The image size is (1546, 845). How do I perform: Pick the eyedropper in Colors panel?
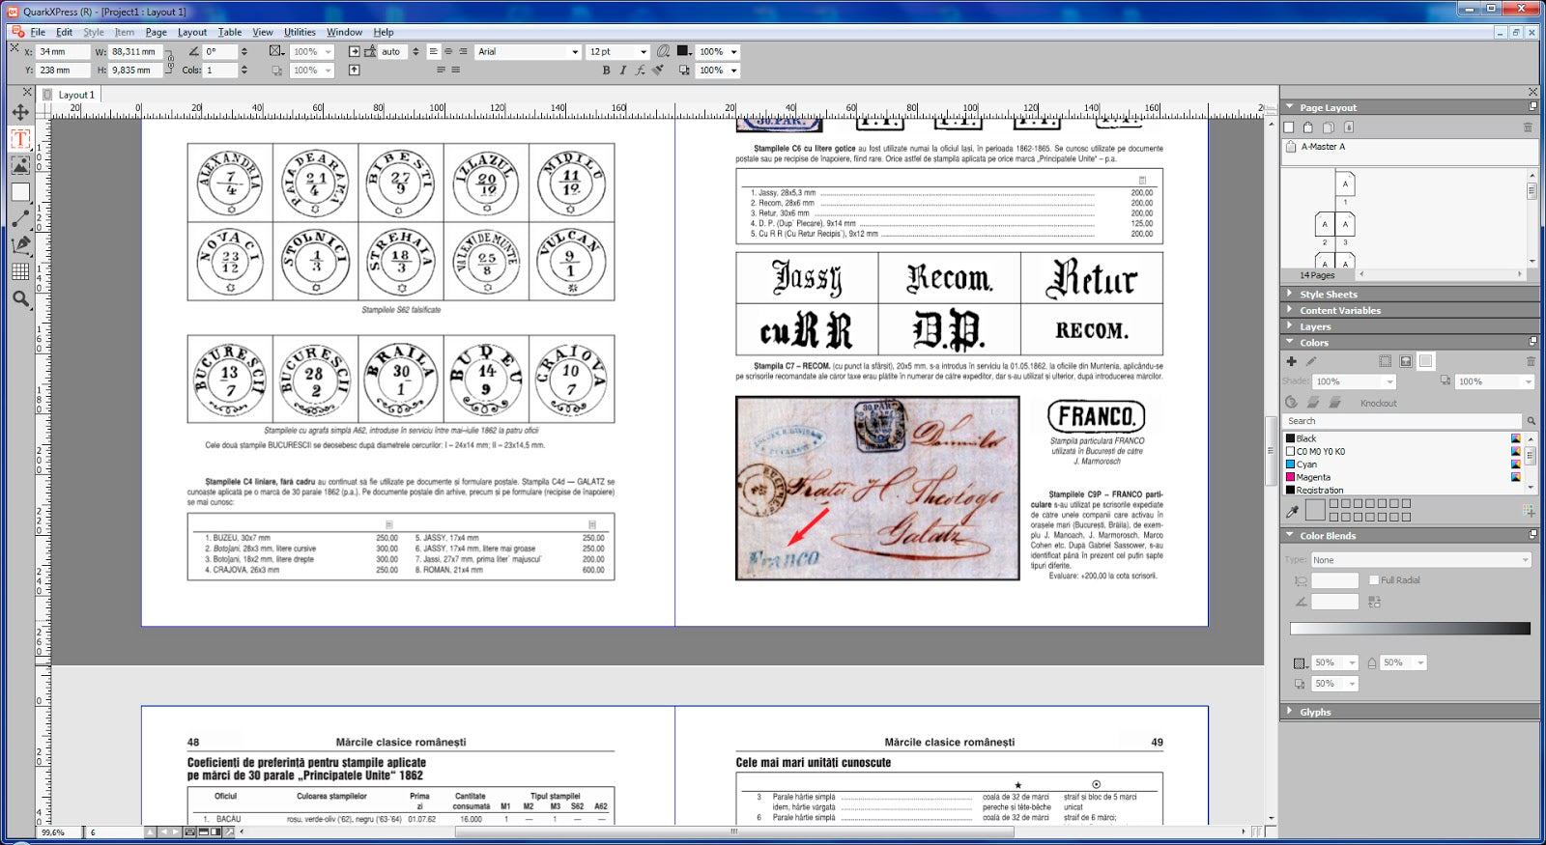1292,511
